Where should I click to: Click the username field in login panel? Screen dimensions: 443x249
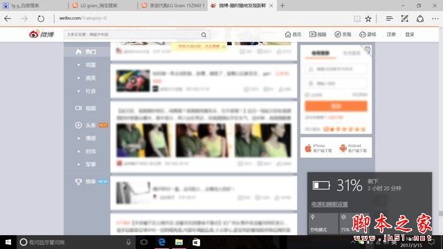(336, 69)
